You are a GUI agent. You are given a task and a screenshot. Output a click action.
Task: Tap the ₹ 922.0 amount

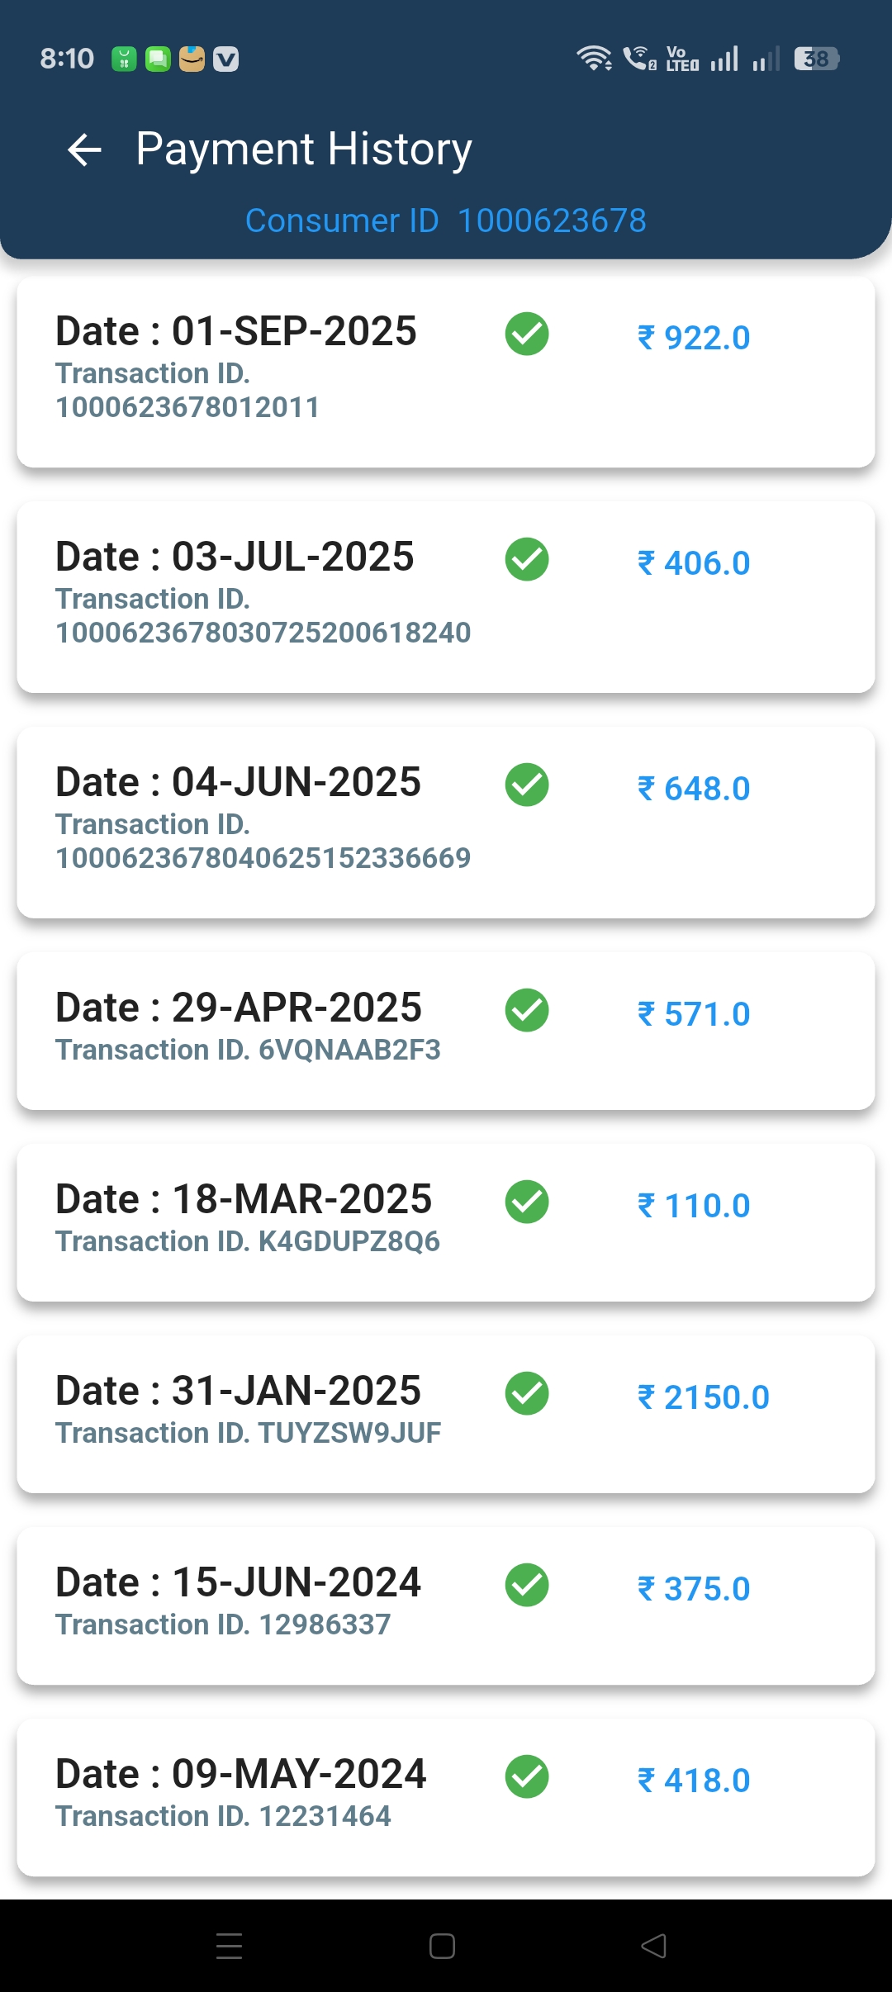tap(694, 338)
